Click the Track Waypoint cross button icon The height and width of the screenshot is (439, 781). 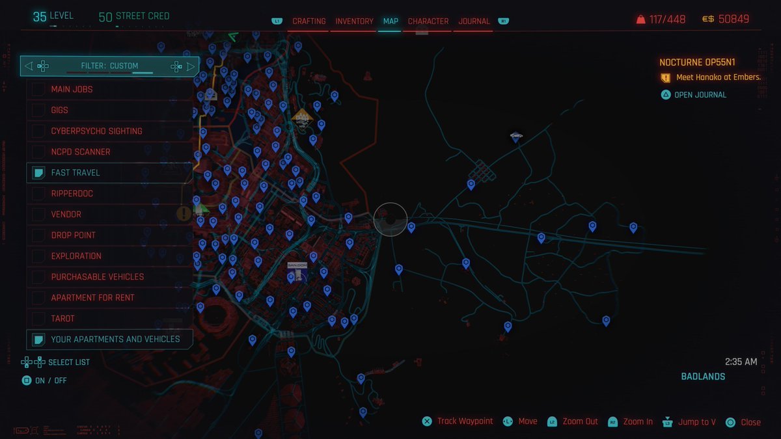point(427,421)
